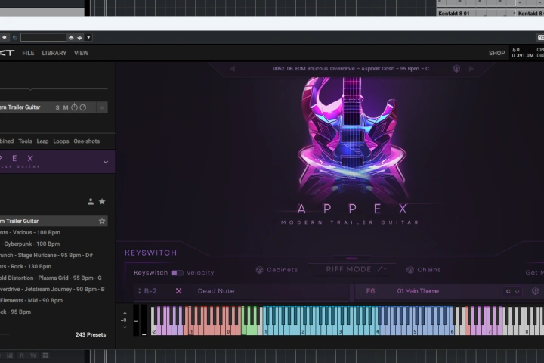
Task: Select the Leap filter tab
Action: (42, 141)
